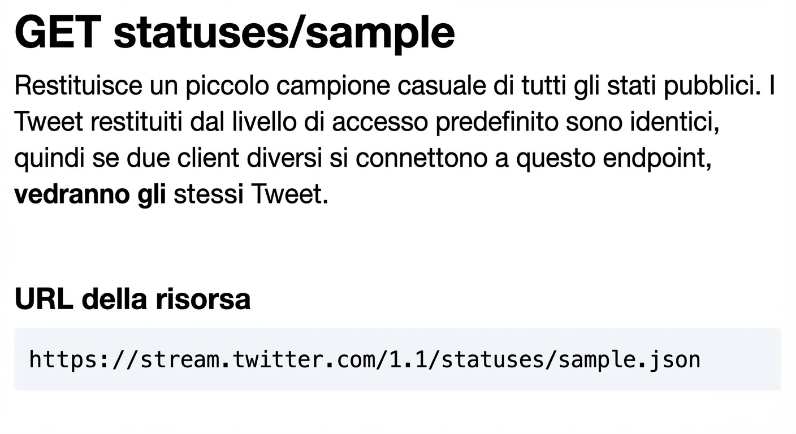Click "stessi Tweet." ending the description
The image size is (796, 434).
(250, 195)
